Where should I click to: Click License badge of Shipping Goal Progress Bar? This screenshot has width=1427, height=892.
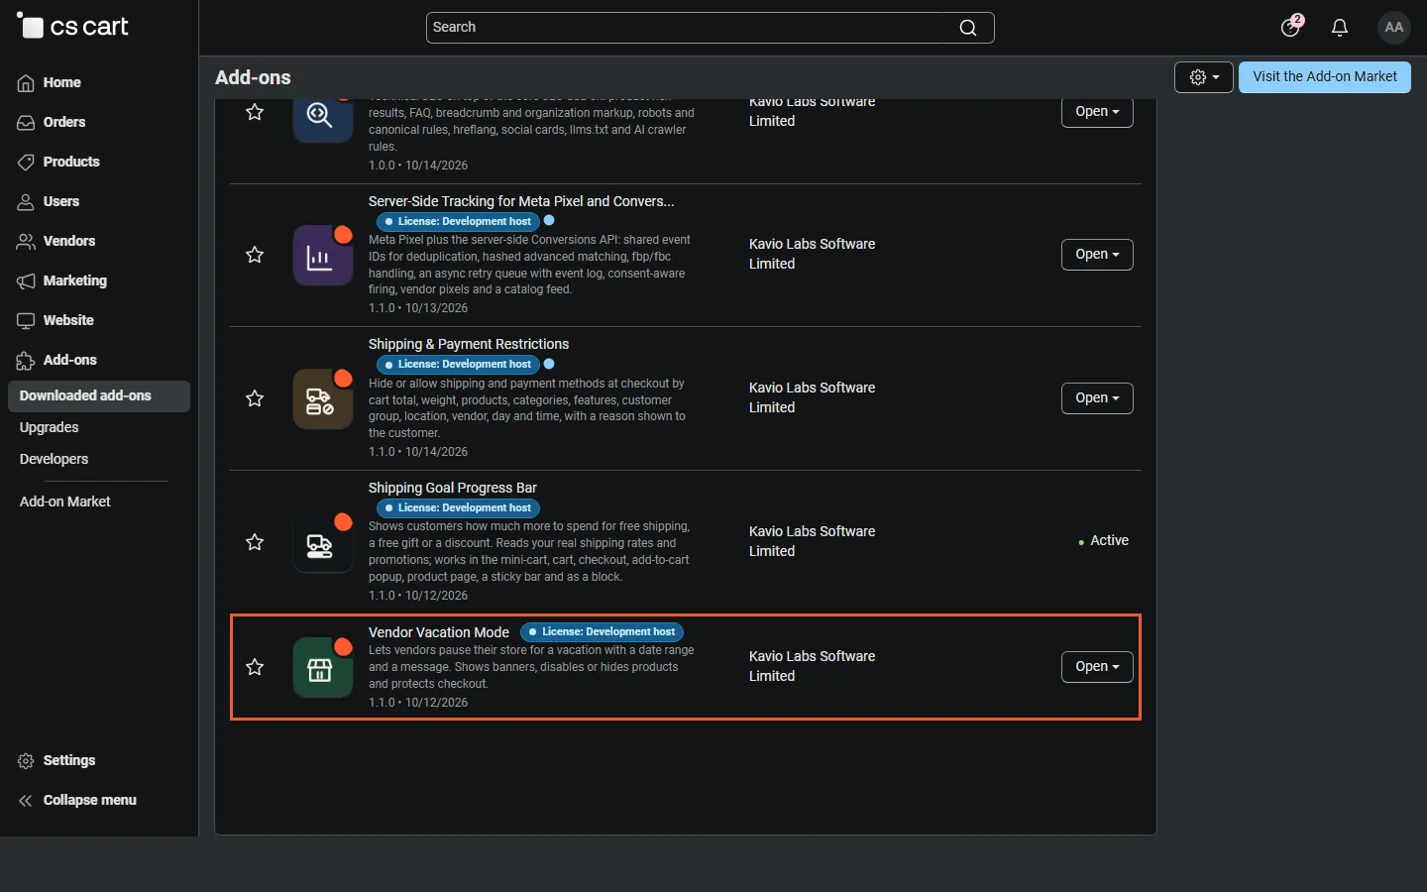(x=458, y=508)
